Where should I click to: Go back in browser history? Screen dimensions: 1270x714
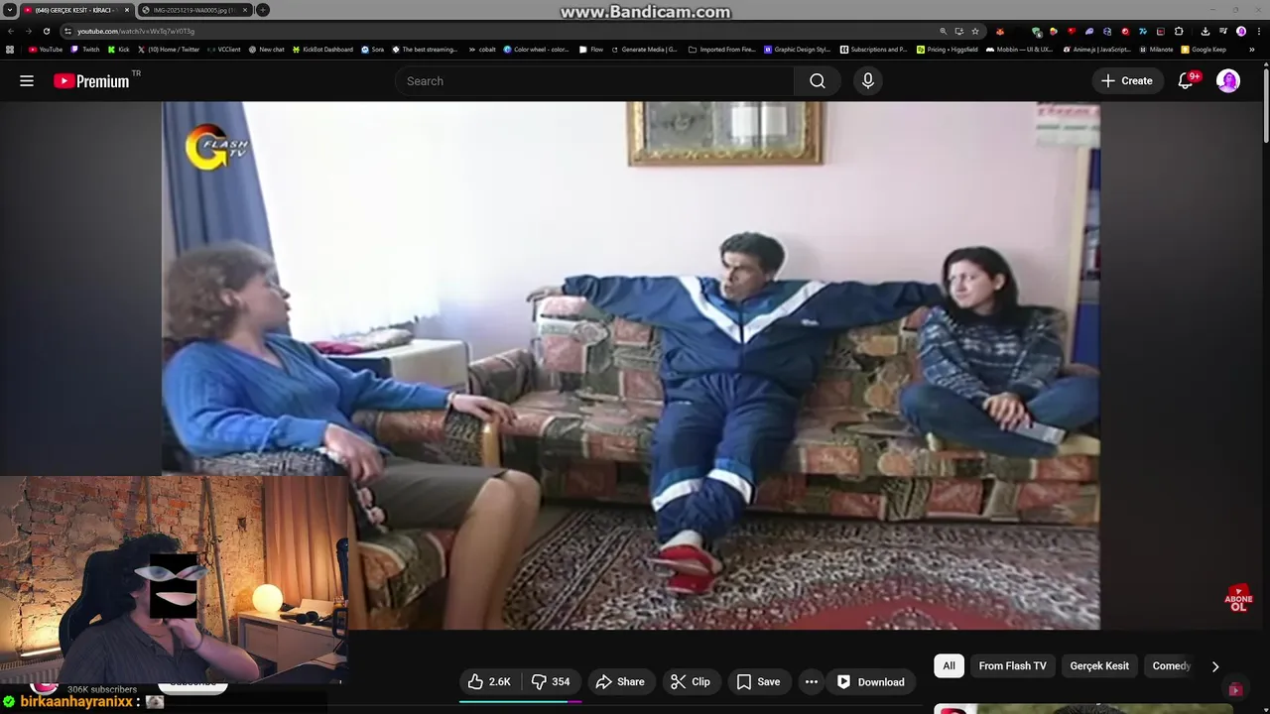[x=11, y=31]
